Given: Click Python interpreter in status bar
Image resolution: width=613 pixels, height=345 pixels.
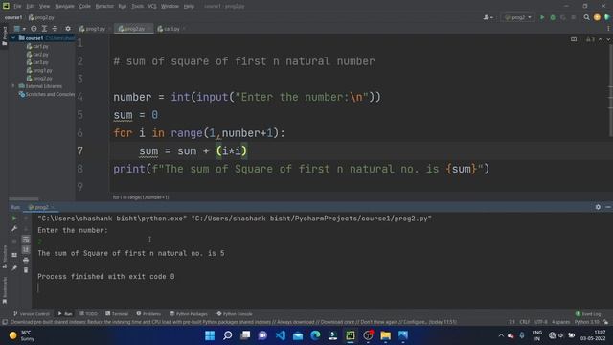Looking at the screenshot, I should pos(586,322).
